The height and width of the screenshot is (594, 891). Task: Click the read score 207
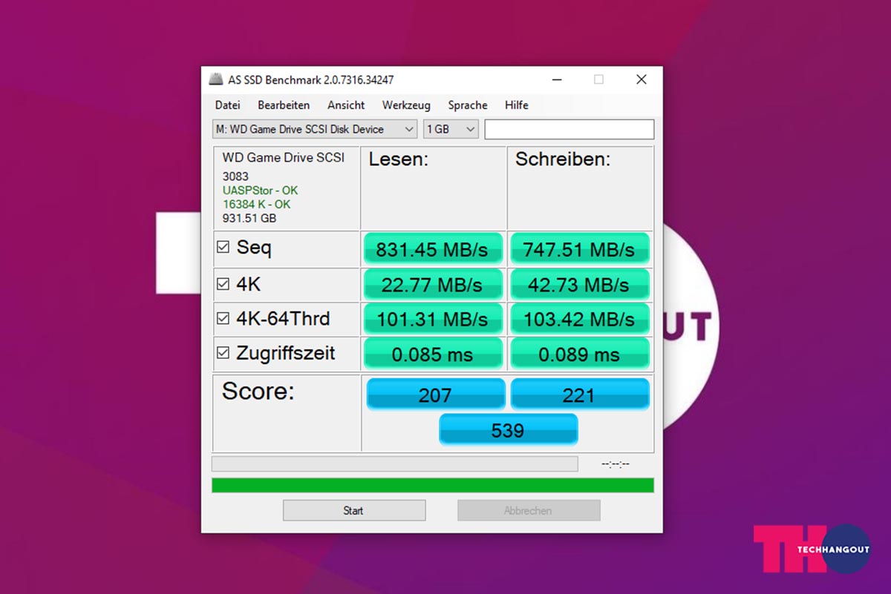pyautogui.click(x=436, y=395)
